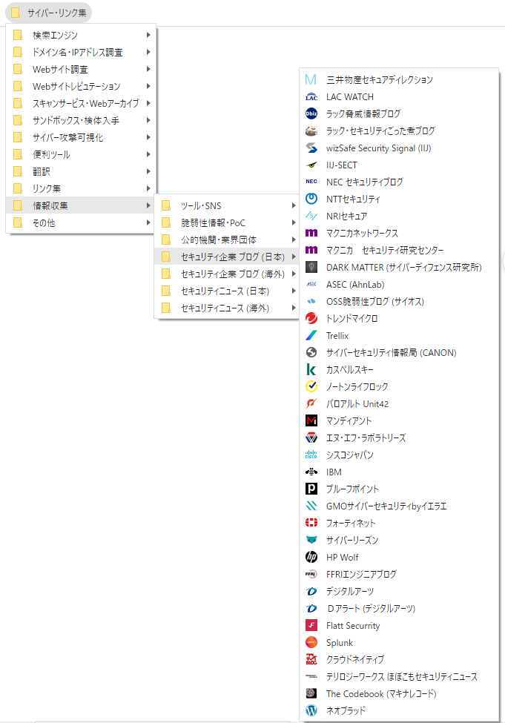This screenshot has height=723, width=505.
Task: Expand the 脆弱性情報・PoC submenu arrow
Action: [x=294, y=222]
